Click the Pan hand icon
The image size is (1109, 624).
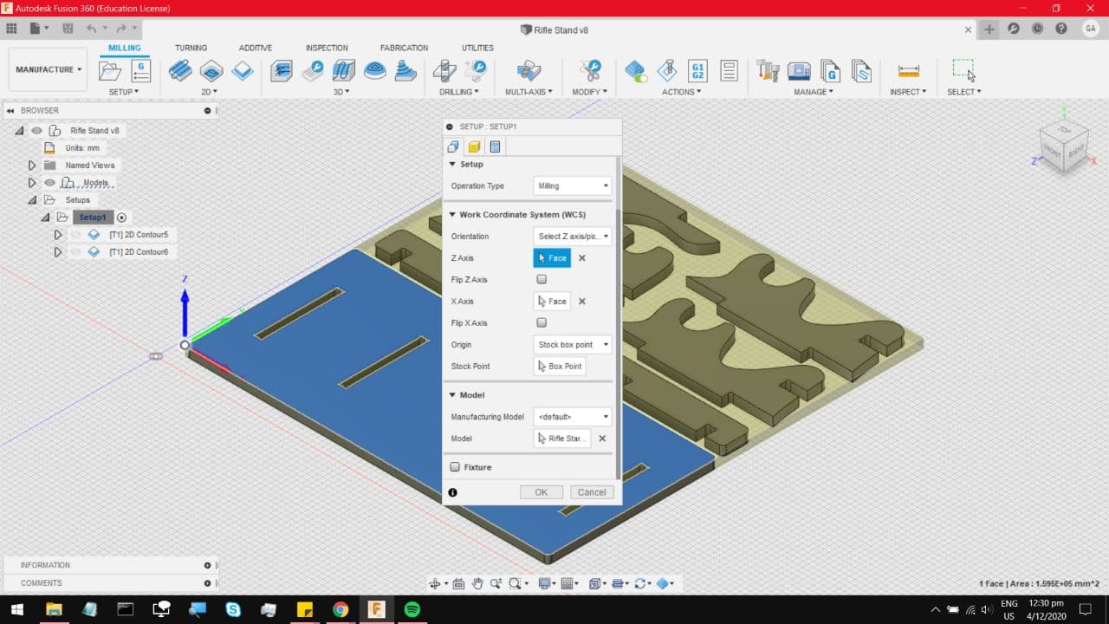[477, 584]
